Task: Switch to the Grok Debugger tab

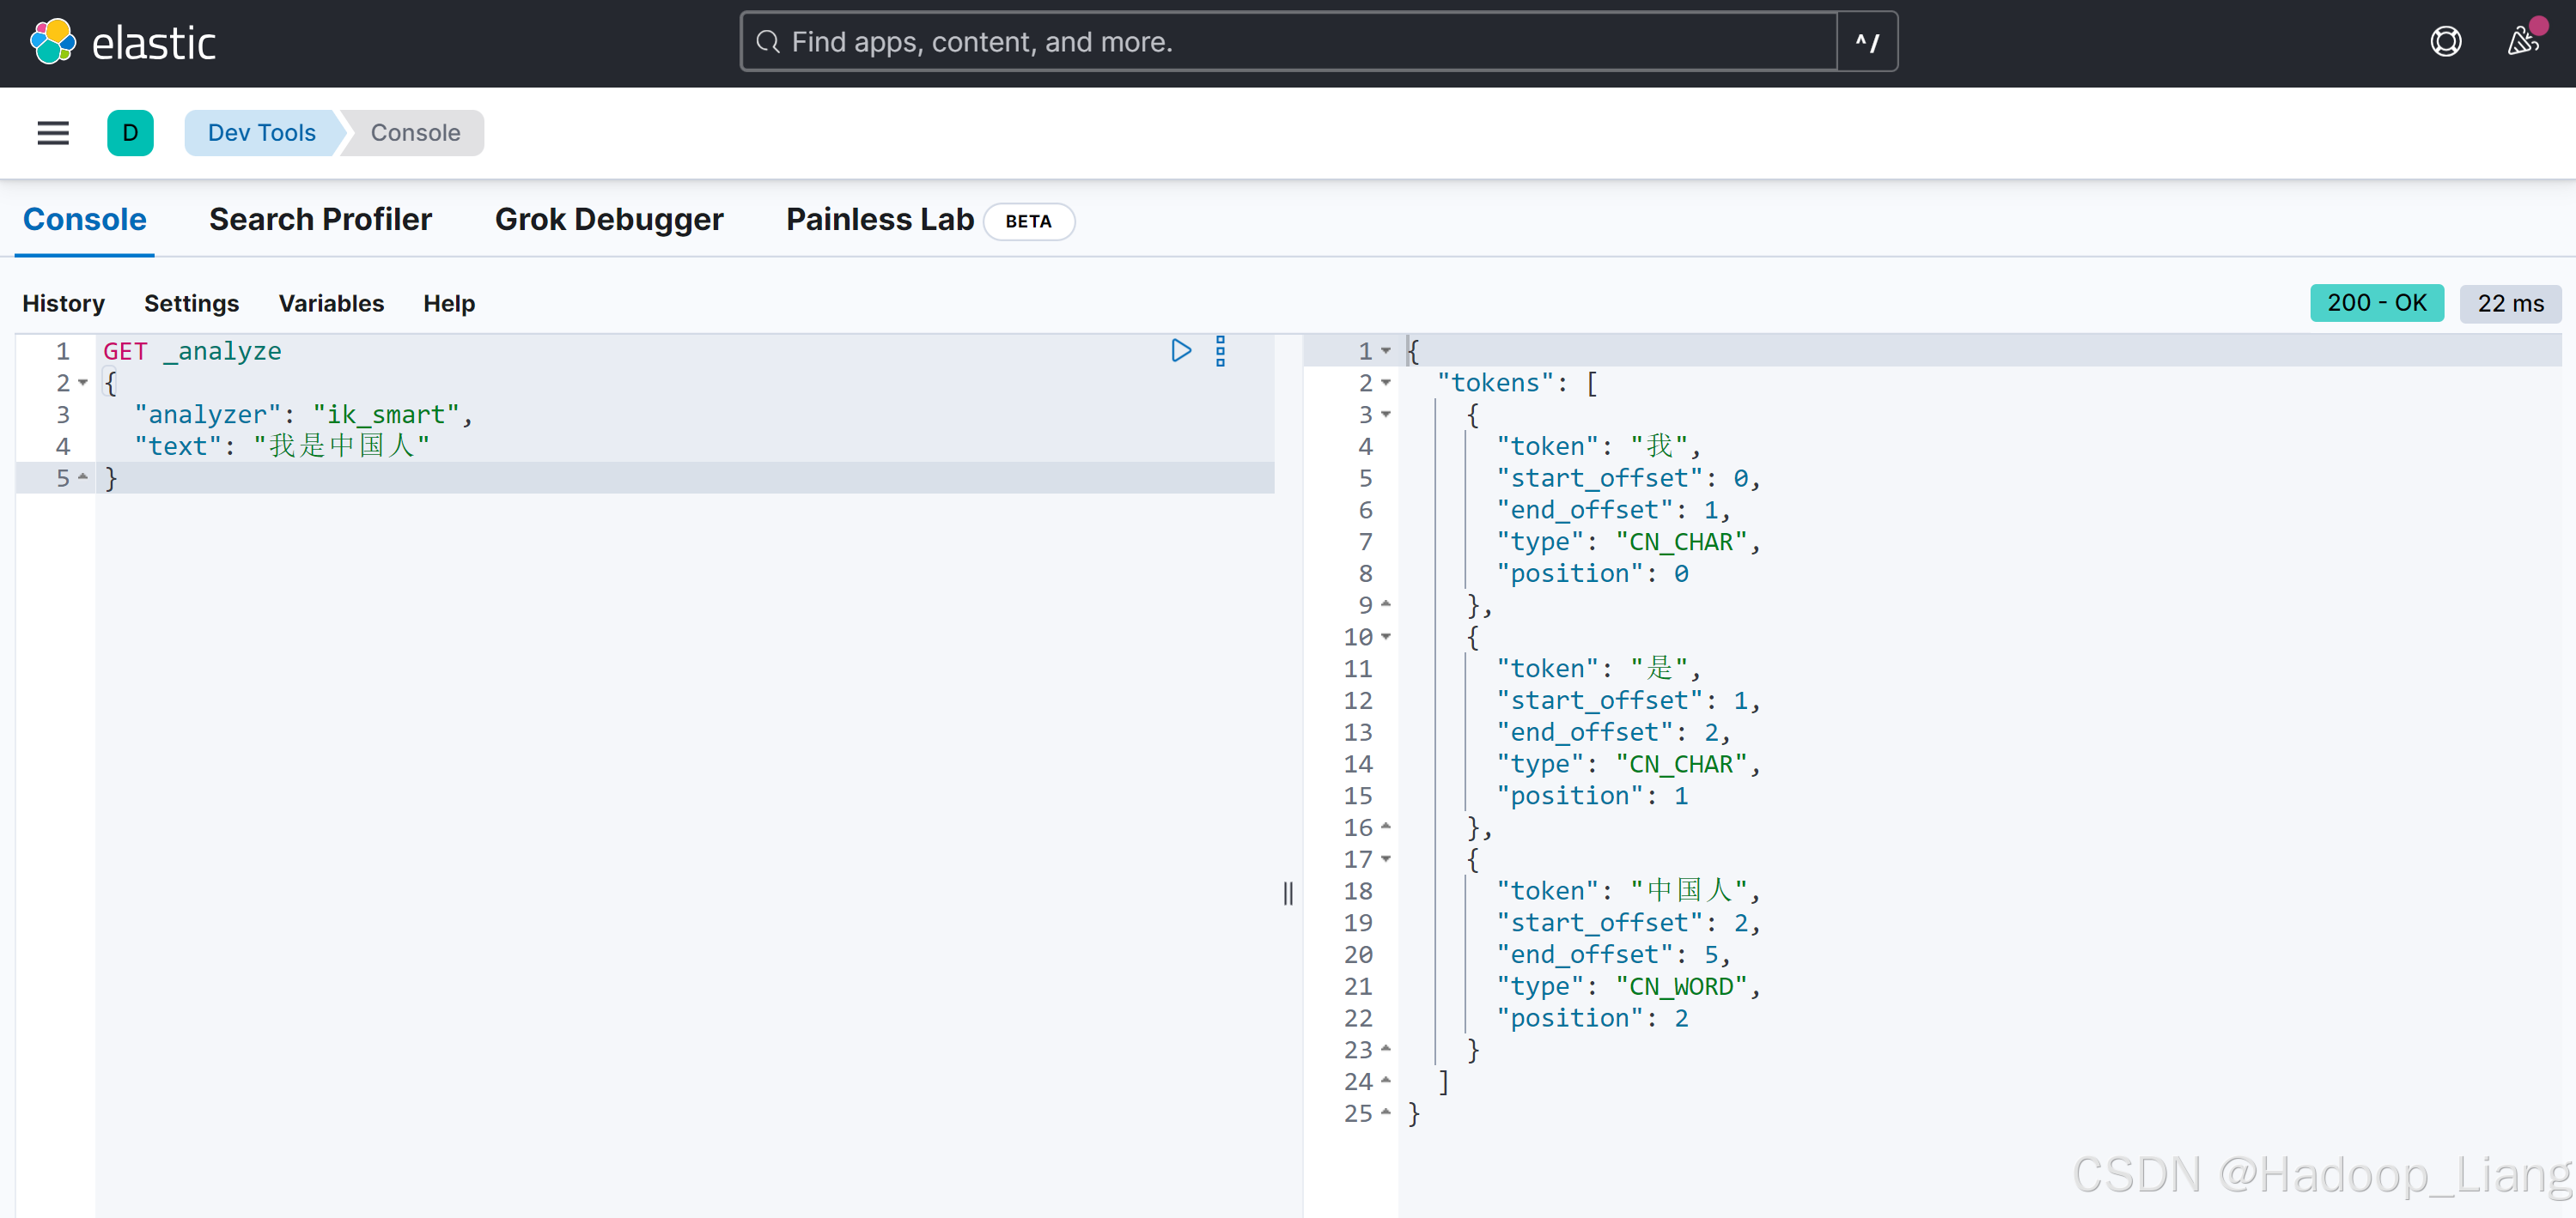Action: (608, 219)
